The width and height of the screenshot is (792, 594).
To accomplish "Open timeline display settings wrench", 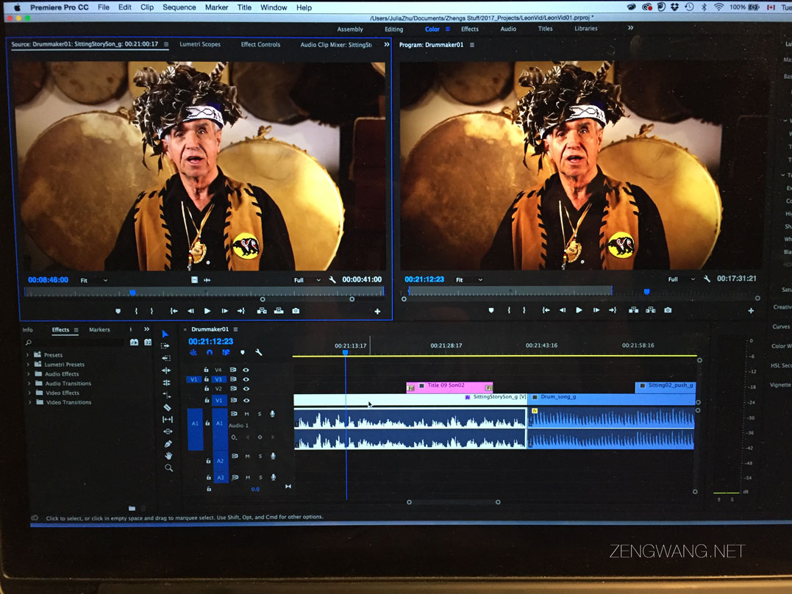I will [x=258, y=353].
